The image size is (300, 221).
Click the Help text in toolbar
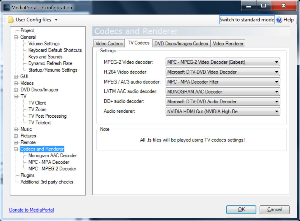[x=288, y=20]
